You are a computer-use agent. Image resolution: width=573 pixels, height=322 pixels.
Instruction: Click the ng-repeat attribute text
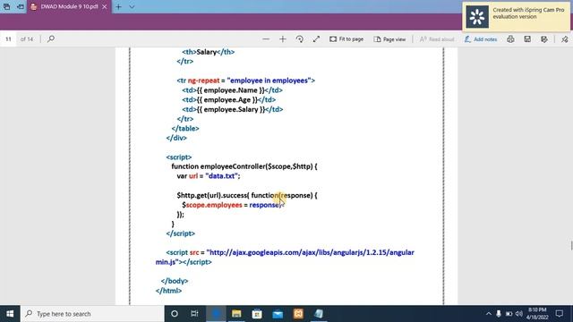point(203,80)
